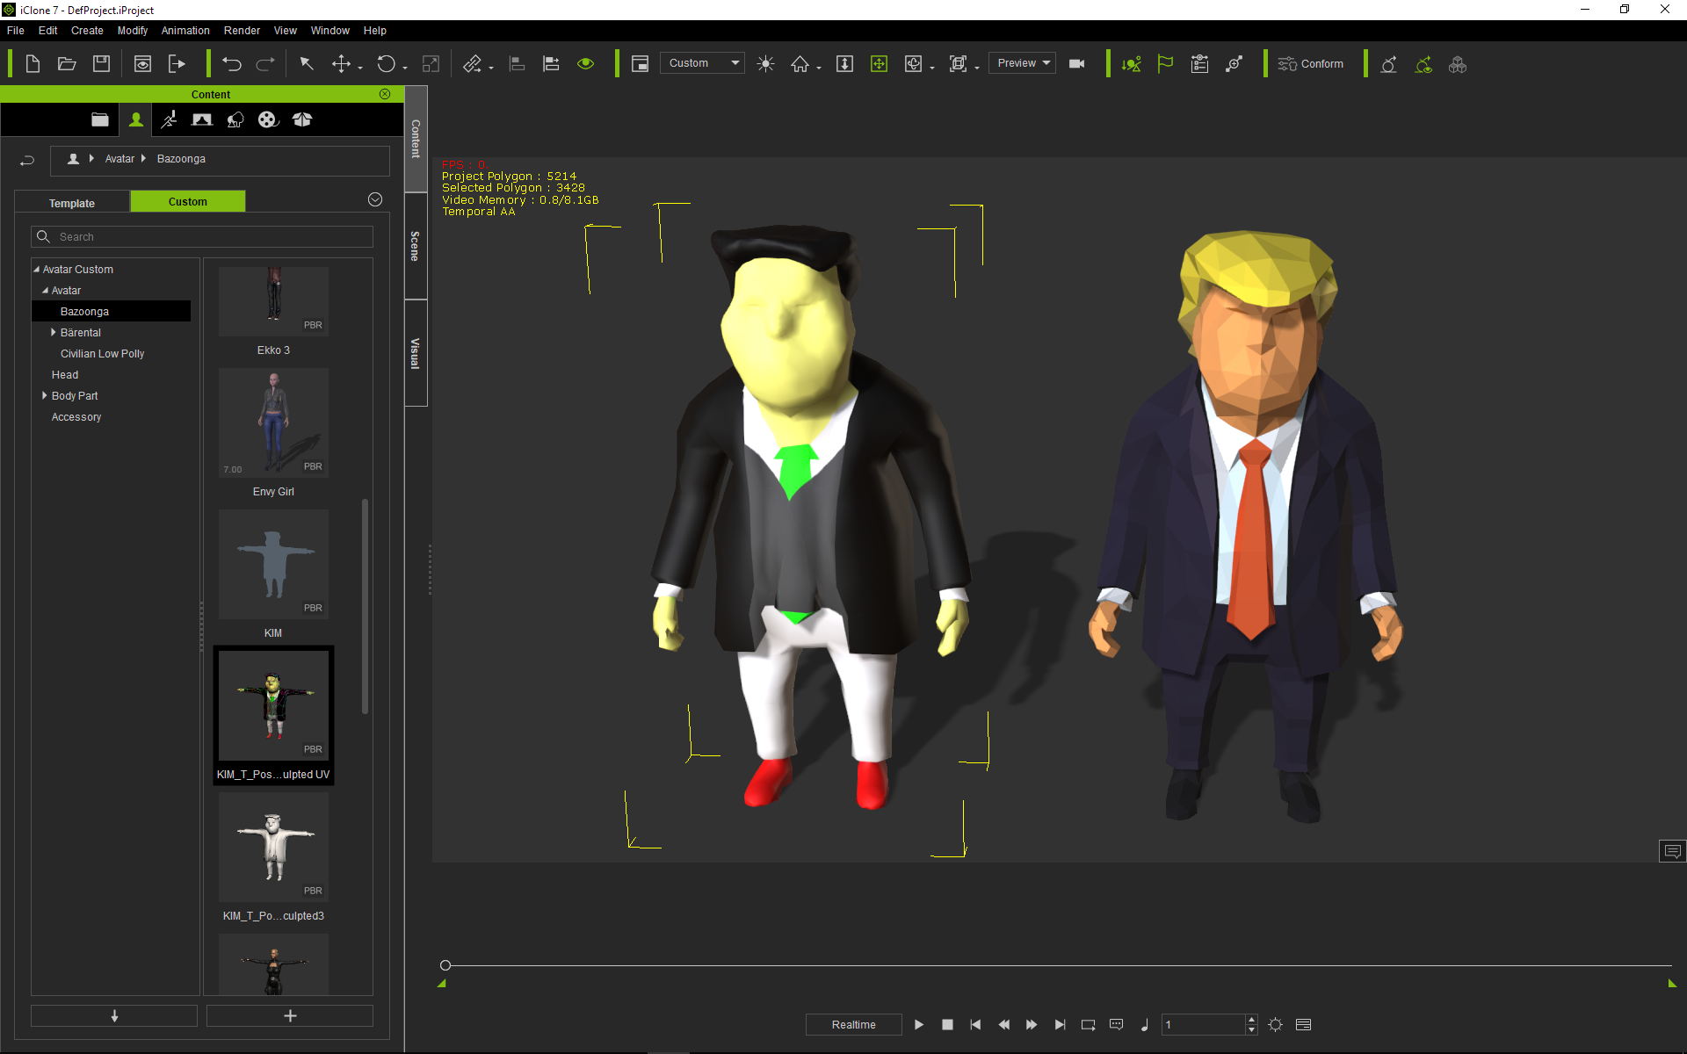Redo the last undone action
The width and height of the screenshot is (1687, 1054).
[x=265, y=64]
